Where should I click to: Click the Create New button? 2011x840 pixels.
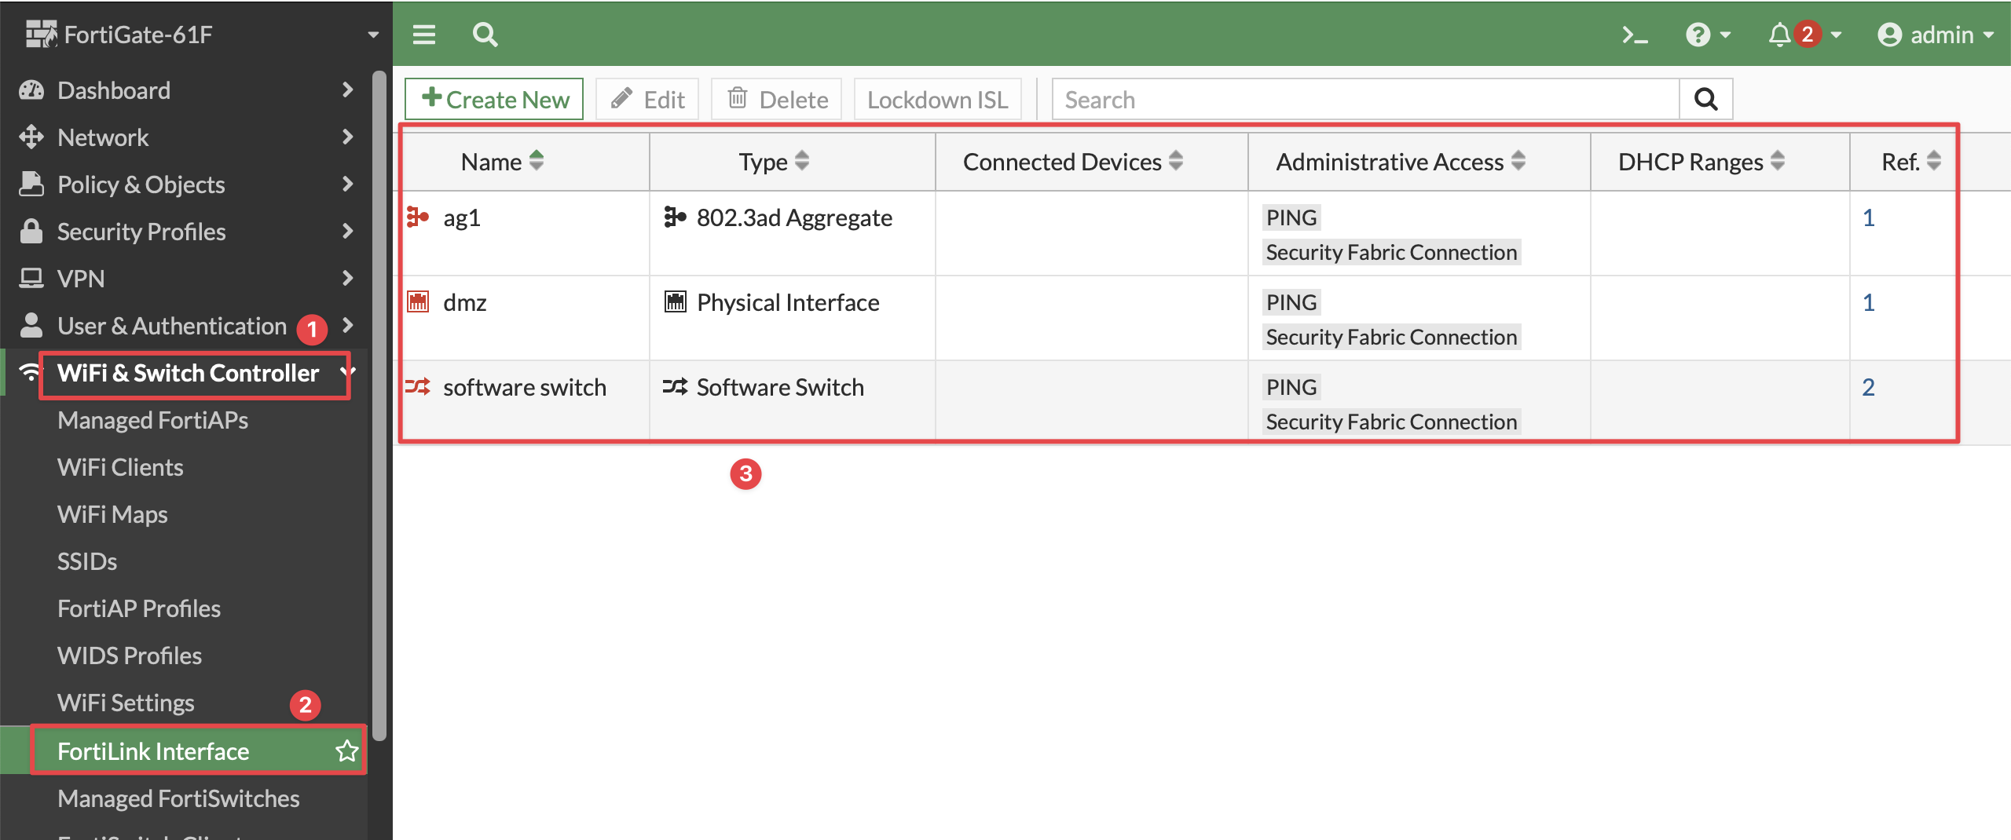(x=494, y=100)
